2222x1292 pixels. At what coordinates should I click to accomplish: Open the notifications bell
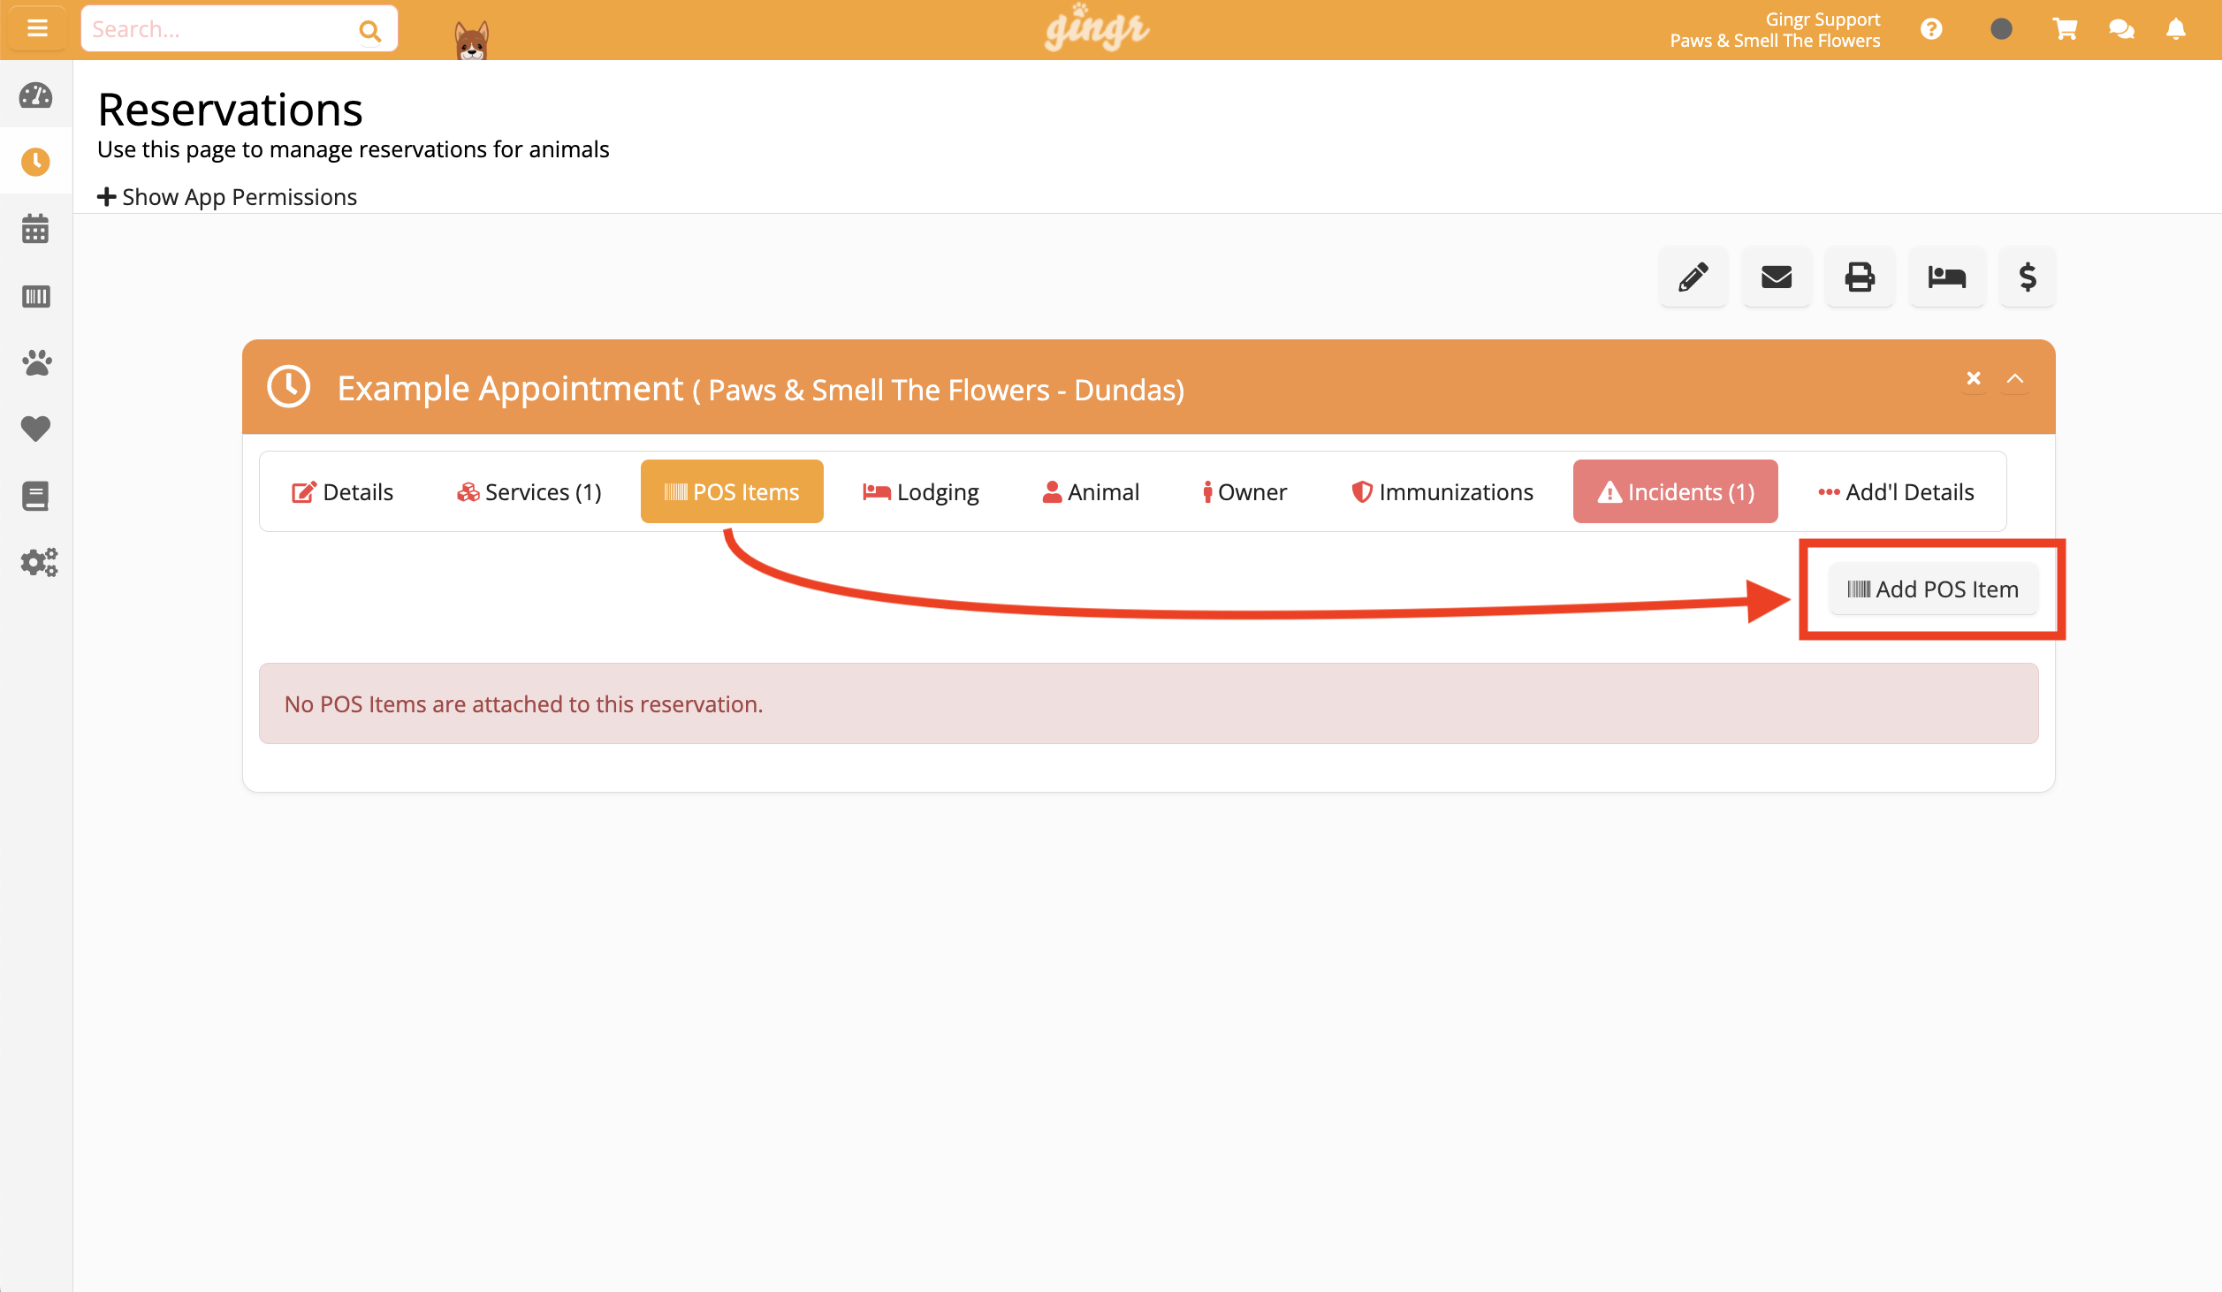click(x=2176, y=29)
